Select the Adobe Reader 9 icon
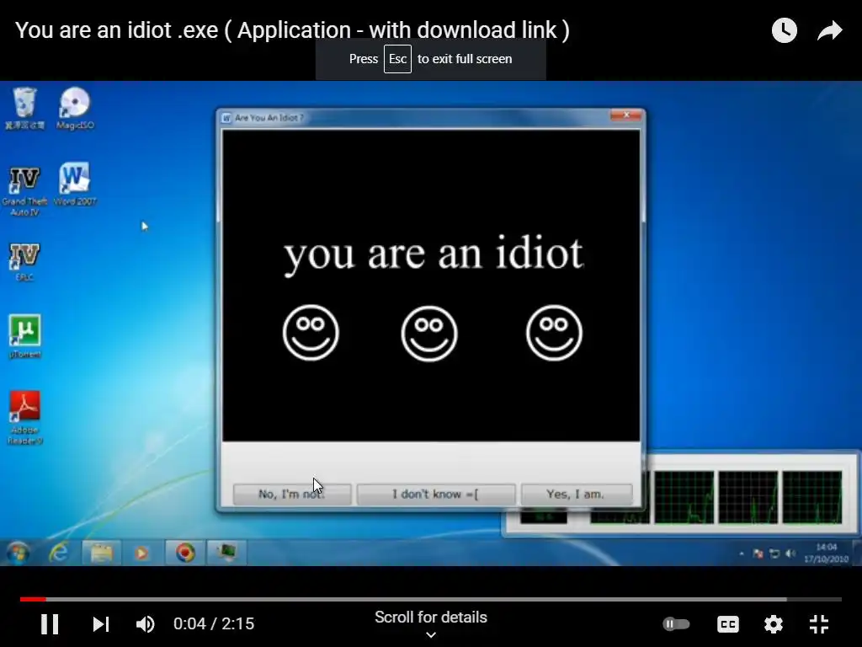Screen dimensions: 862x647 [x=24, y=418]
